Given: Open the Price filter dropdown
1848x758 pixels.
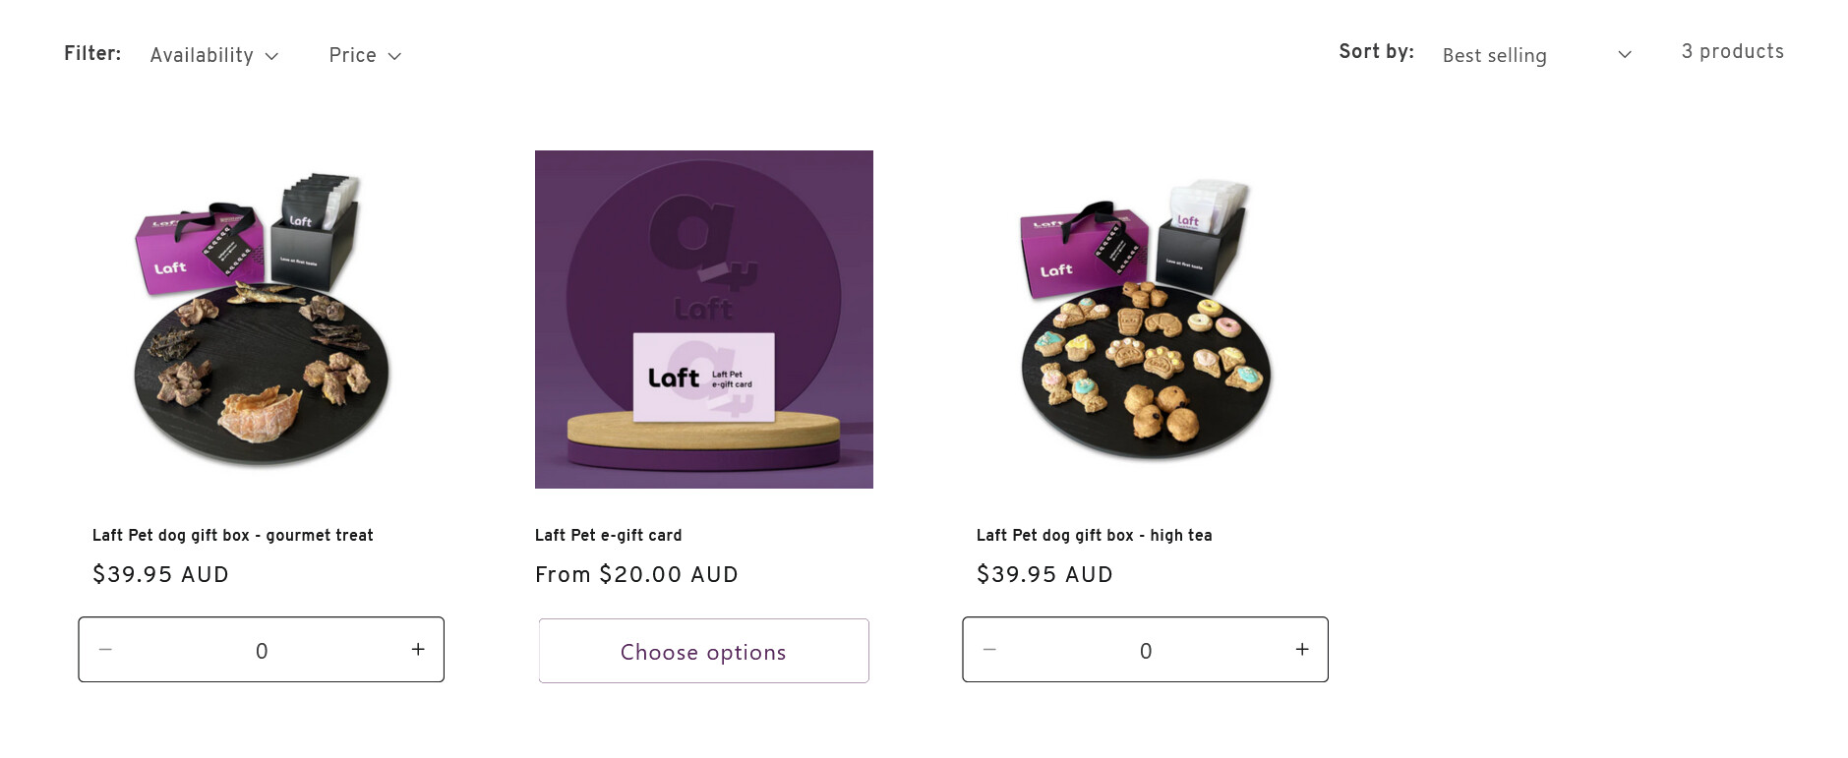Looking at the screenshot, I should click(364, 55).
